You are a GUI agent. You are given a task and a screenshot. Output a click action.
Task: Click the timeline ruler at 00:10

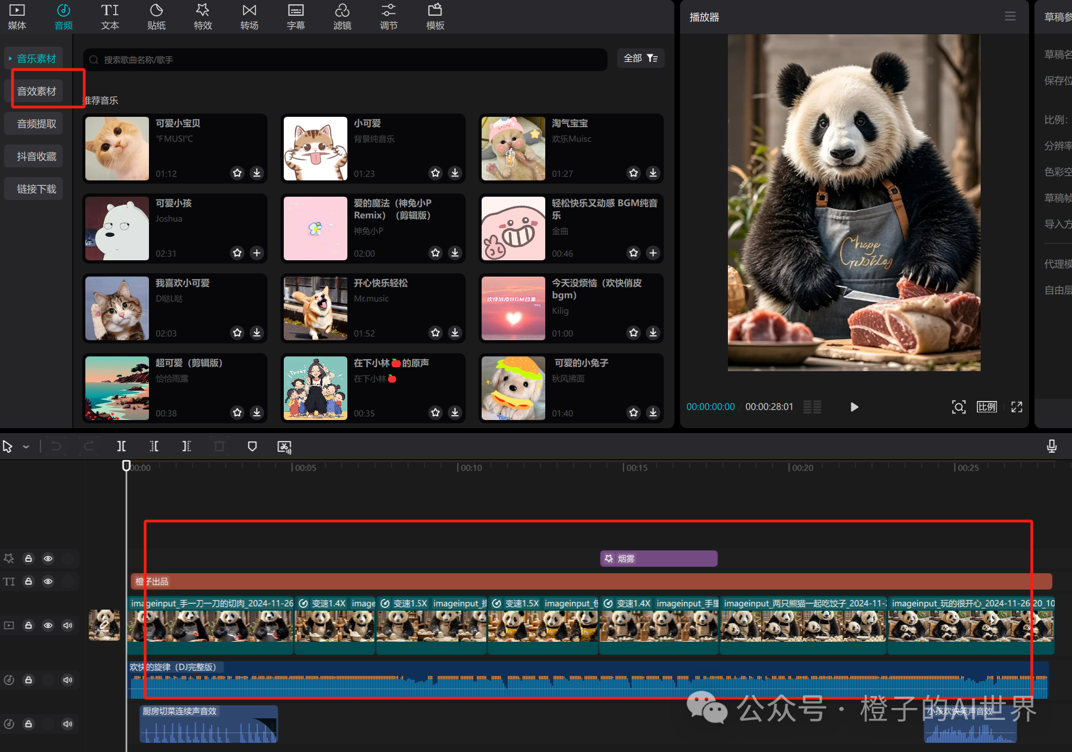[458, 467]
